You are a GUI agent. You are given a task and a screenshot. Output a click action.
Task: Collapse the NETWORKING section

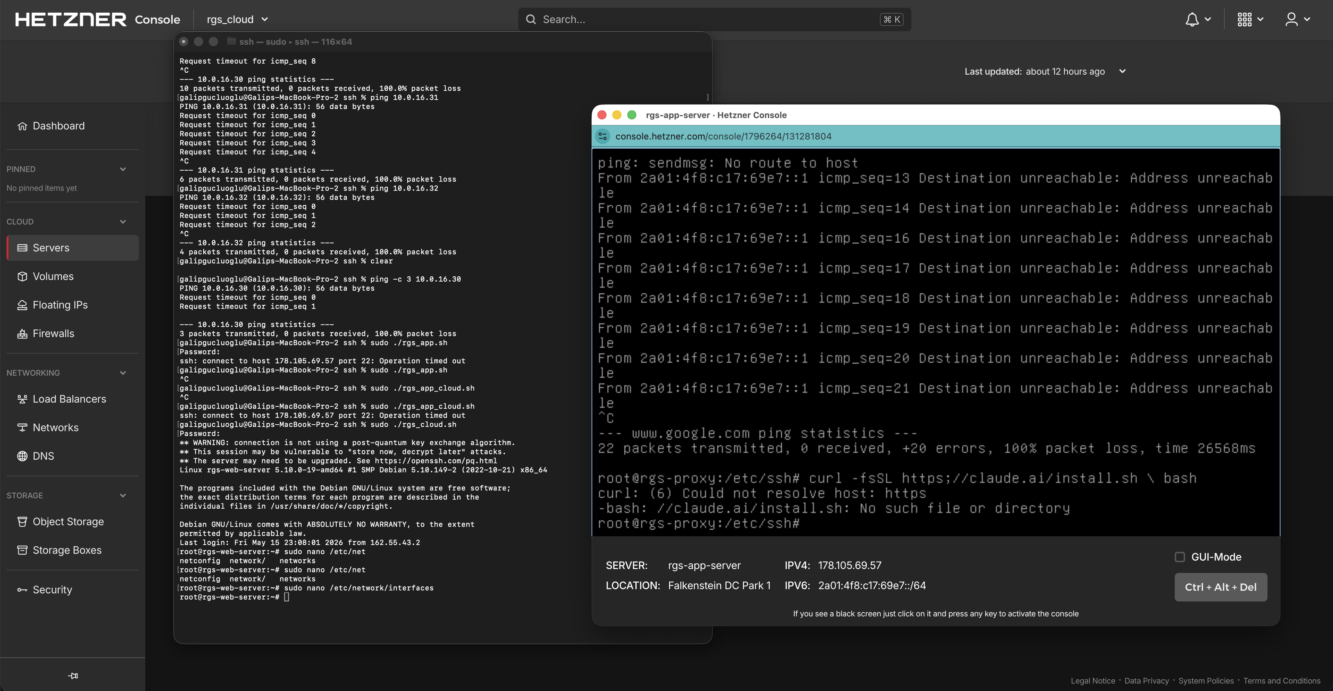[123, 373]
